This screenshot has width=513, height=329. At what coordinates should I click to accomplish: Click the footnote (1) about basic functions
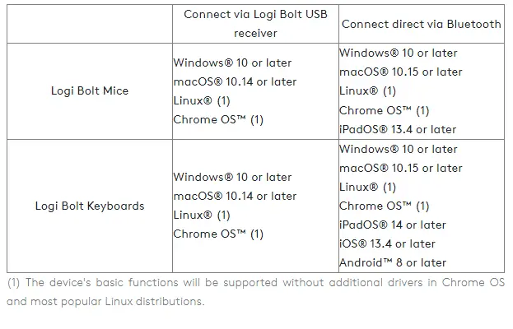tap(255, 292)
